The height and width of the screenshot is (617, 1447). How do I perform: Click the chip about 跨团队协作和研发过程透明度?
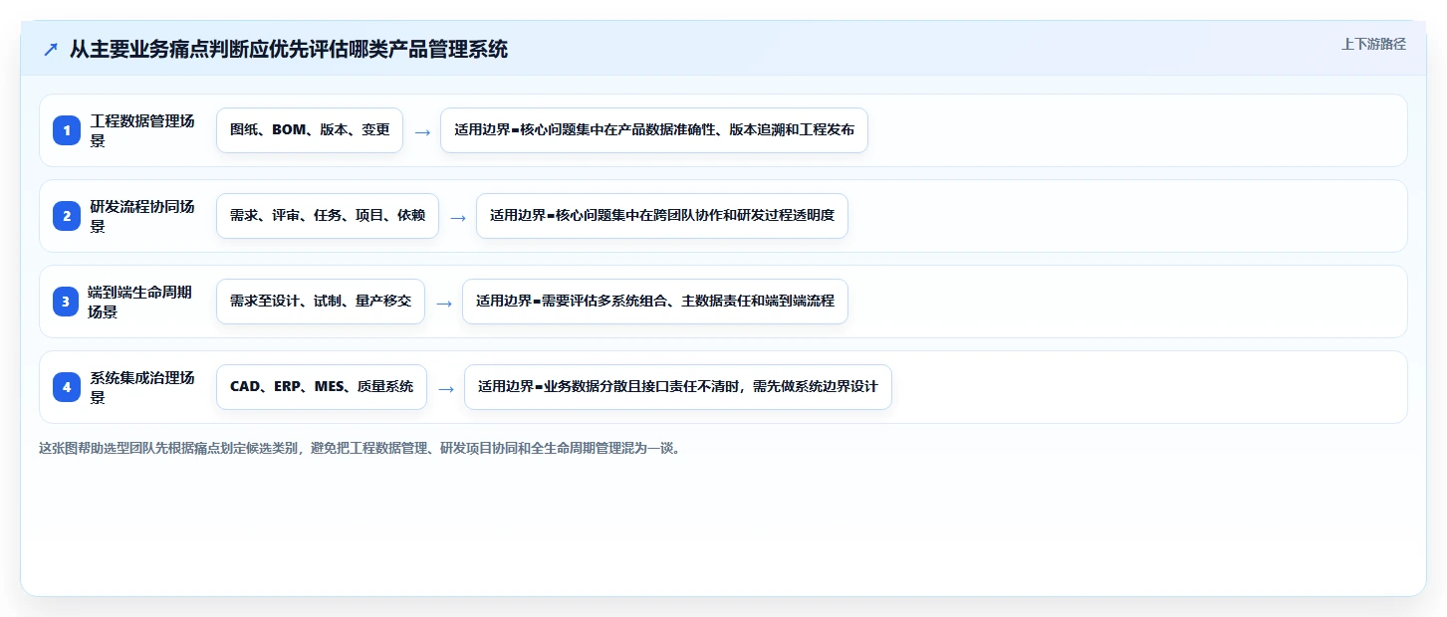pyautogui.click(x=662, y=216)
